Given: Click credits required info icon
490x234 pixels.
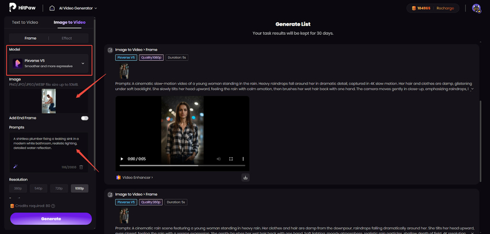Looking at the screenshot, I should point(53,206).
